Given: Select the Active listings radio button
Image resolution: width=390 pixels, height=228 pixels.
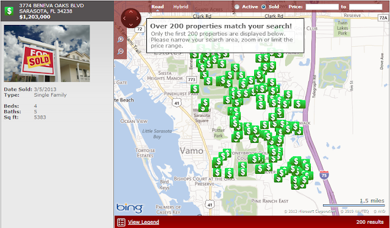Looking at the screenshot, I should (x=237, y=7).
